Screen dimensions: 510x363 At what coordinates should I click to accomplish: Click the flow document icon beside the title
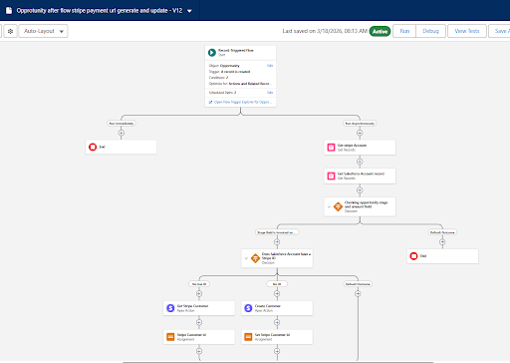[9, 11]
